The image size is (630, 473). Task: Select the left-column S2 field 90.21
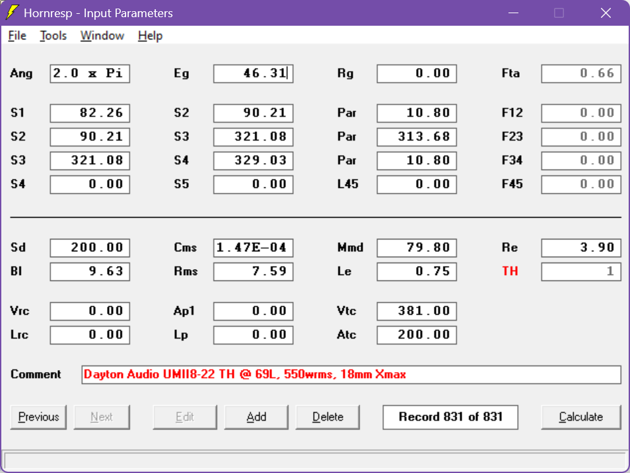tap(90, 137)
